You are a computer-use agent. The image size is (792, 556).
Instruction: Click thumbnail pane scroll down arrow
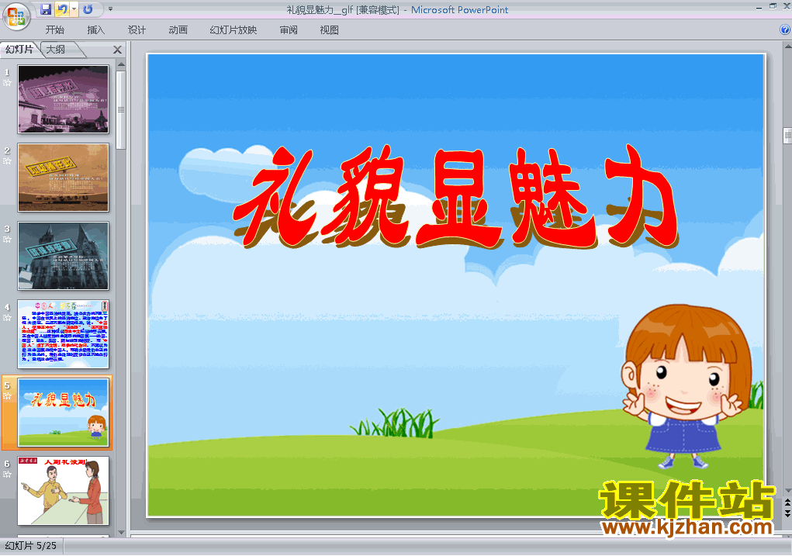pyautogui.click(x=121, y=532)
